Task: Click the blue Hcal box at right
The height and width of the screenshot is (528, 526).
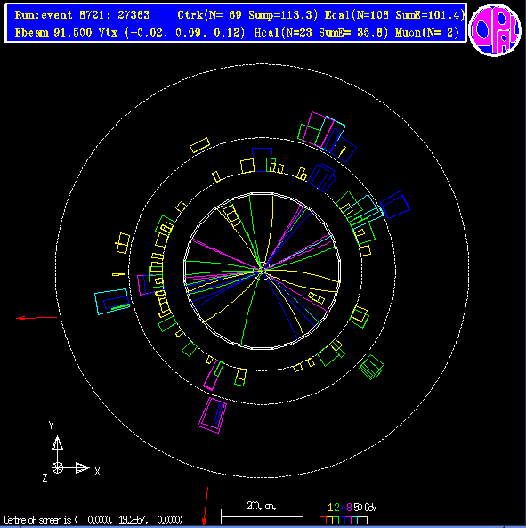Action: [395, 205]
